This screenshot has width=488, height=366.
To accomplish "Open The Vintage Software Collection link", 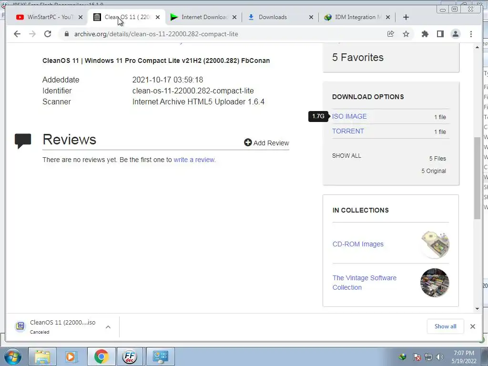I will click(365, 283).
